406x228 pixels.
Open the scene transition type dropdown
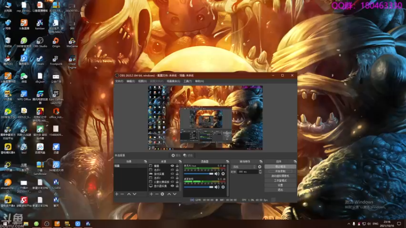(244, 167)
